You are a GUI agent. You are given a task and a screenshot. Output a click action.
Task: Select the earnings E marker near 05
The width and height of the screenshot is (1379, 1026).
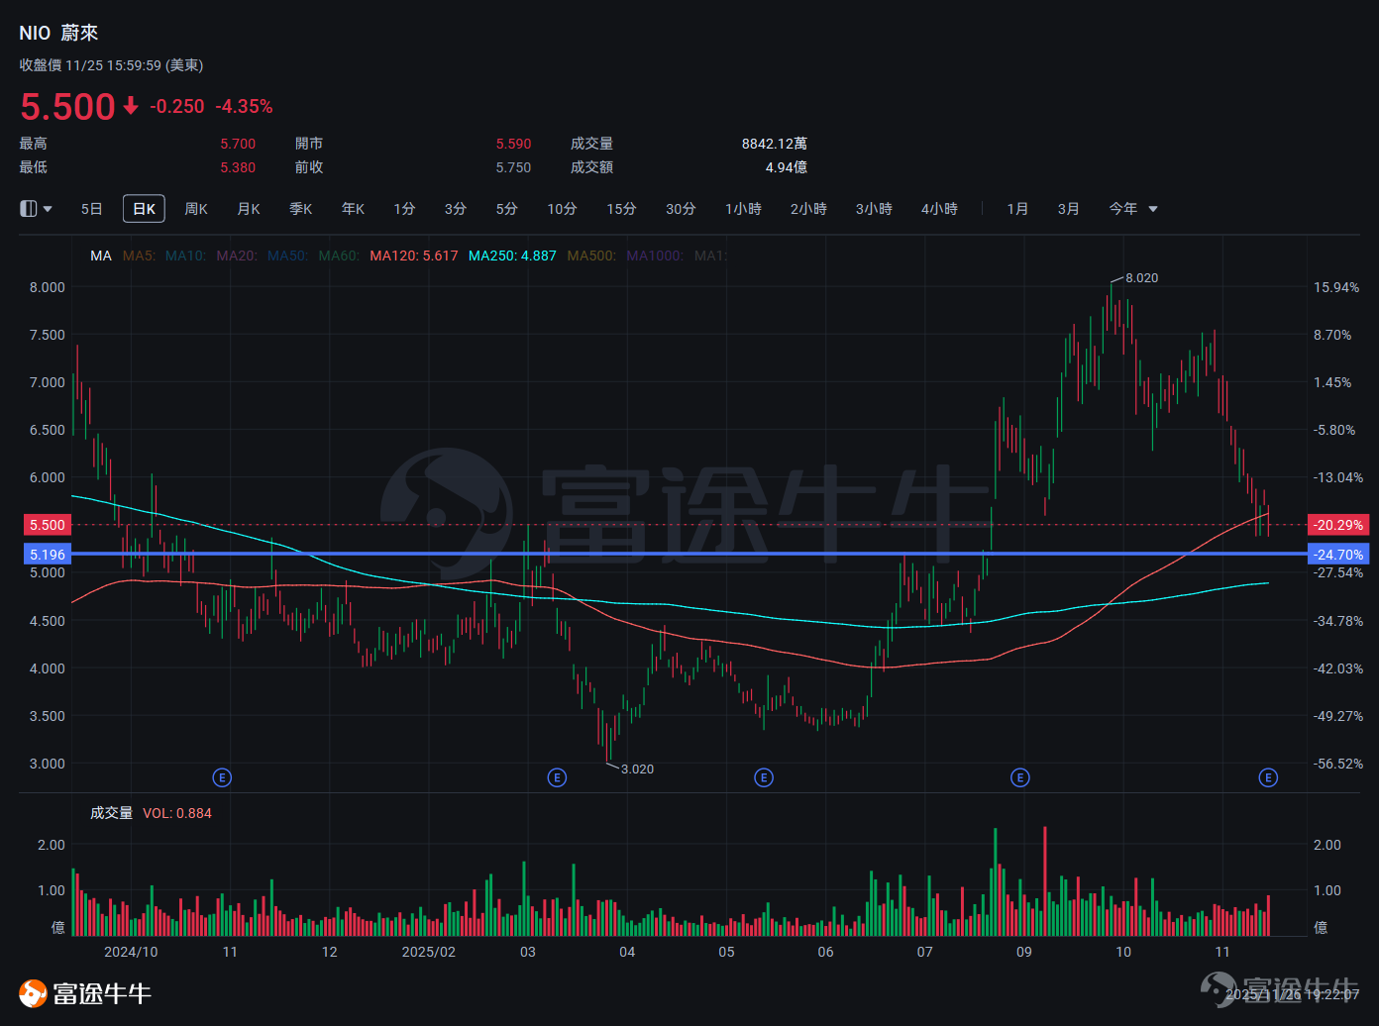pos(764,777)
